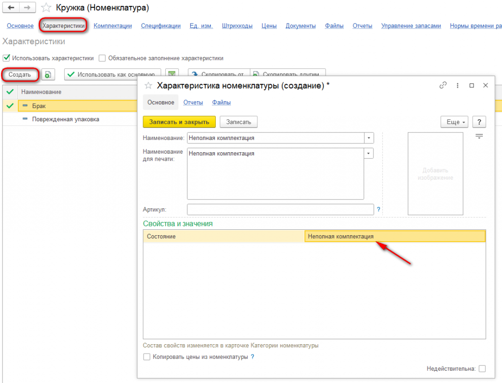
Task: Click the Состояние property cell
Action: point(224,236)
